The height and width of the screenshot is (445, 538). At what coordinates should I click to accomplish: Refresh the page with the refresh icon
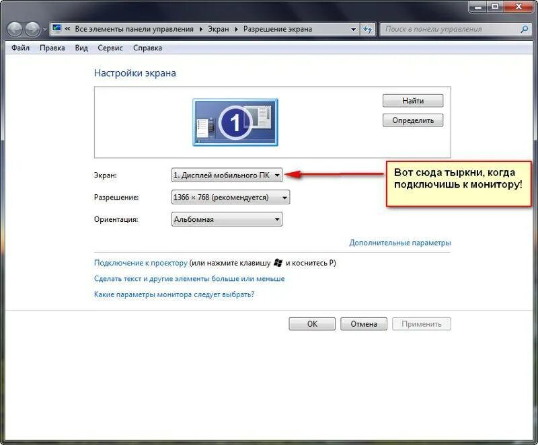[368, 30]
